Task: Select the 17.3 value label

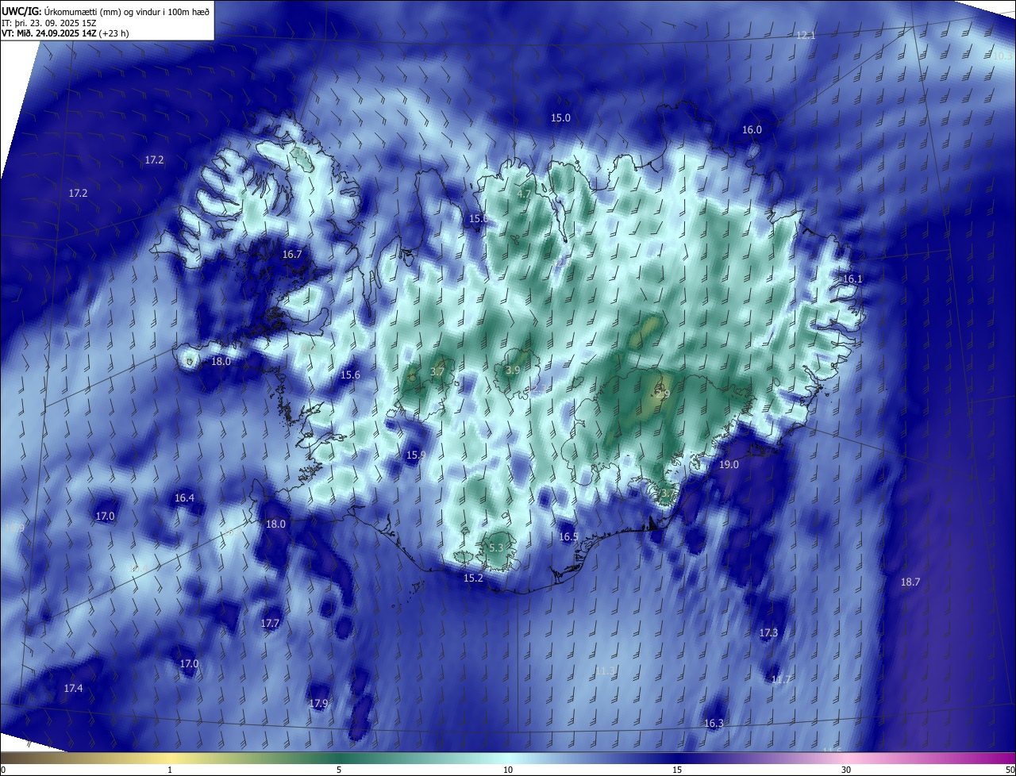Action: coord(768,632)
